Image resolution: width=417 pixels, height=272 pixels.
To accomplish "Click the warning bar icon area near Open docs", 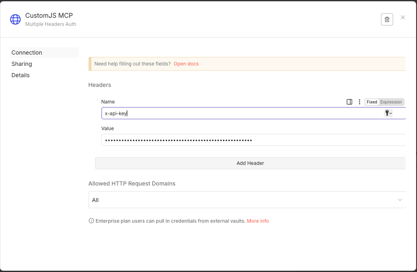I will click(90, 64).
